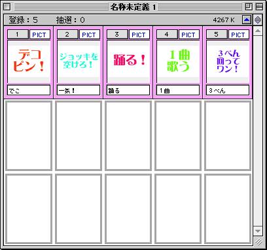Screen dimensions: 267x250
Task: Click the name field containing 3べん
Action: point(228,90)
